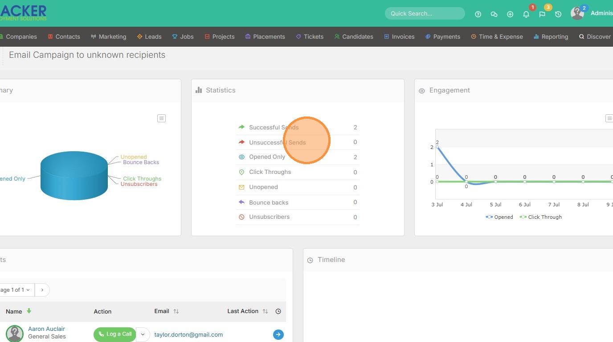Image resolution: width=613 pixels, height=342 pixels.
Task: Focus the Quick Search field
Action: click(x=425, y=13)
